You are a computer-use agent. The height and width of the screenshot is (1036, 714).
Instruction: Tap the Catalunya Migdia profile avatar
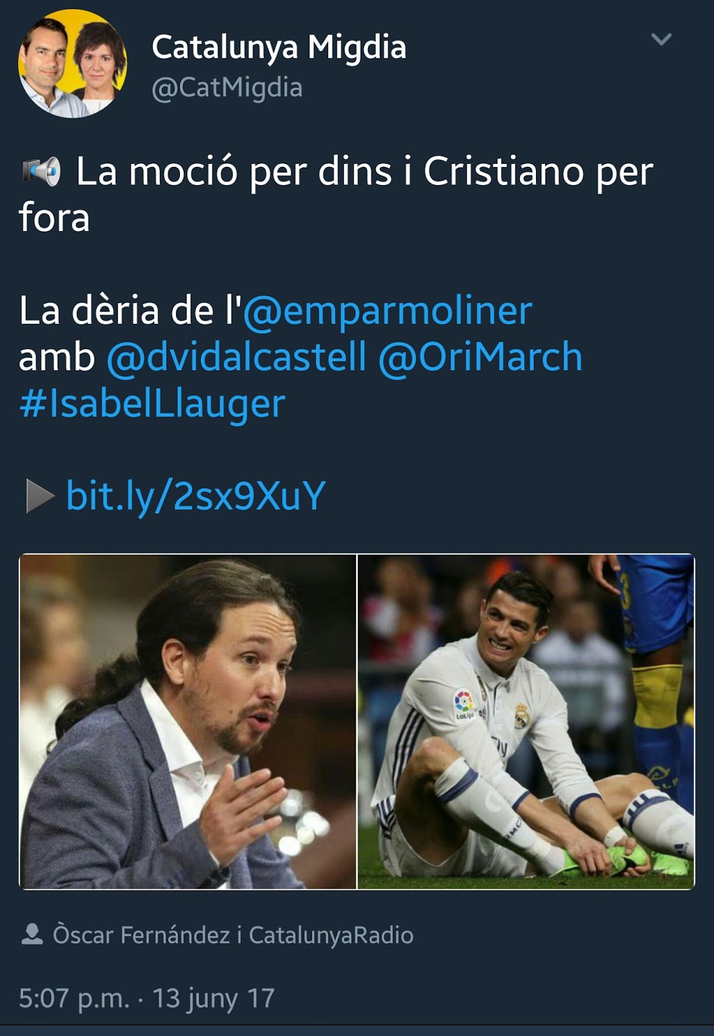(73, 63)
